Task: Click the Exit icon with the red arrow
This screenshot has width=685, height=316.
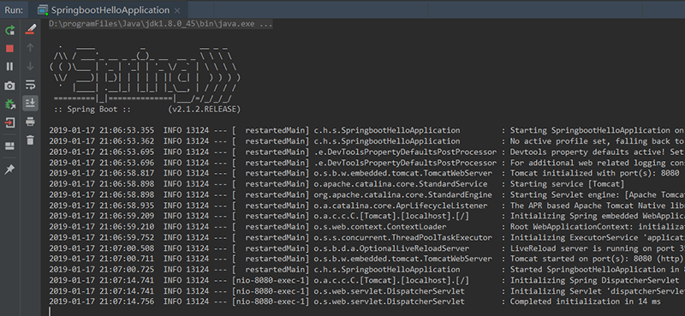Action: [x=9, y=122]
